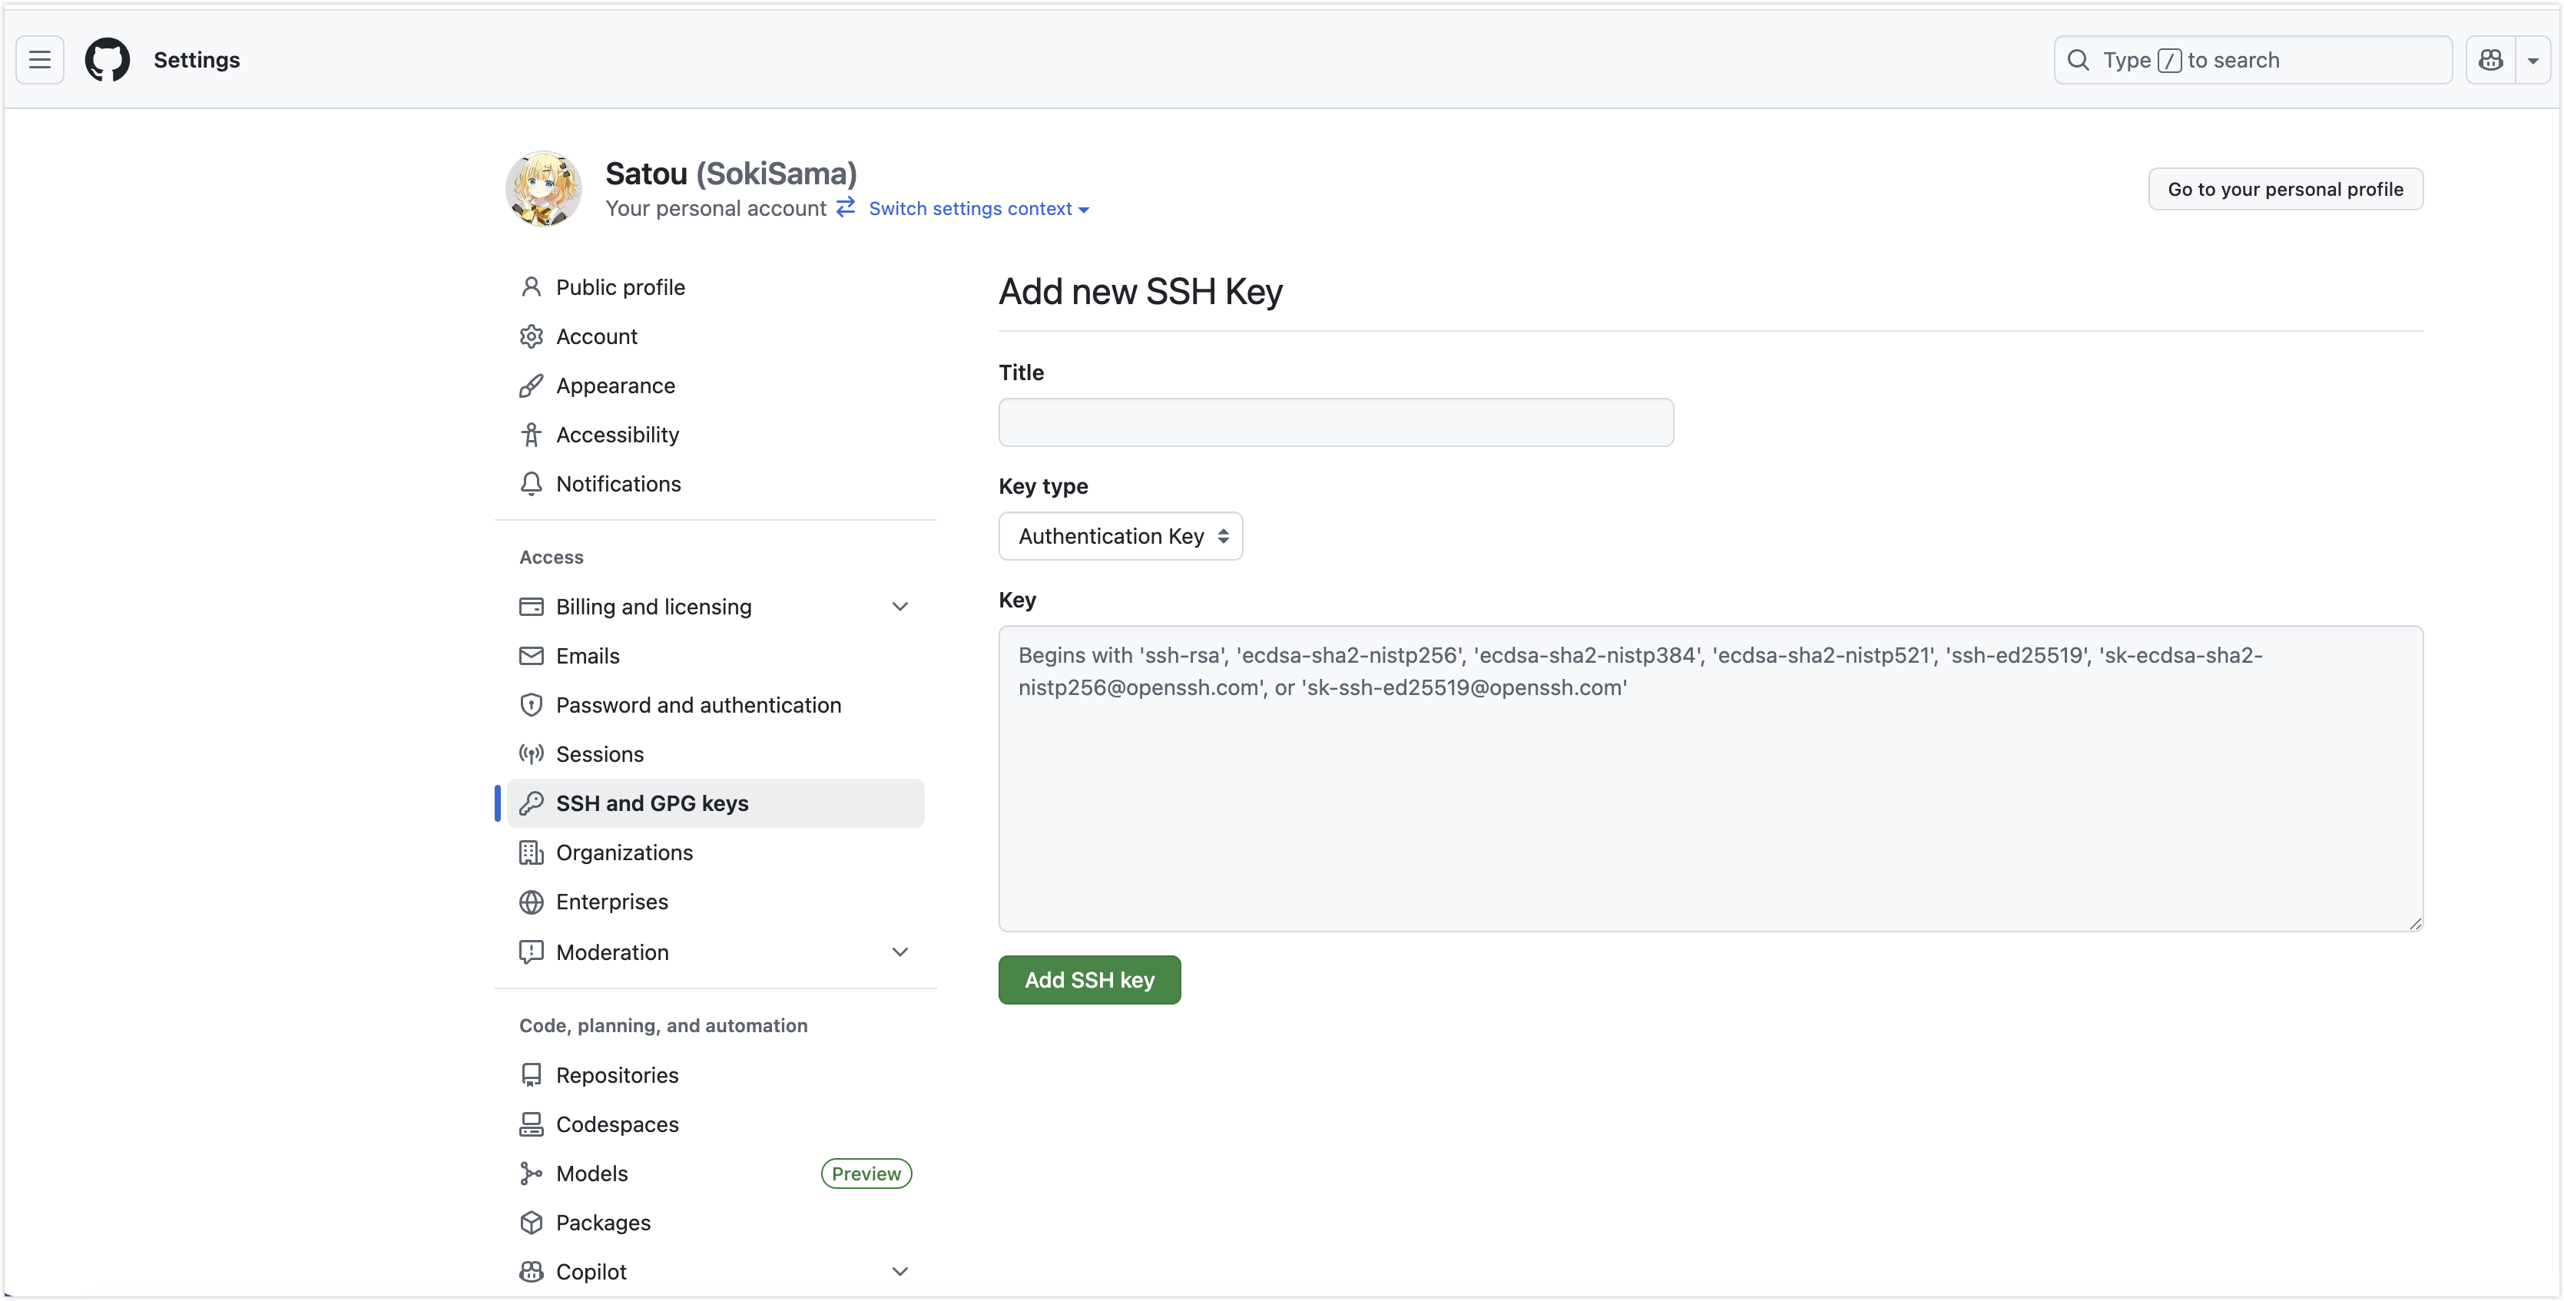This screenshot has width=2564, height=1301.
Task: Click the GitHub logo icon
Action: (108, 60)
